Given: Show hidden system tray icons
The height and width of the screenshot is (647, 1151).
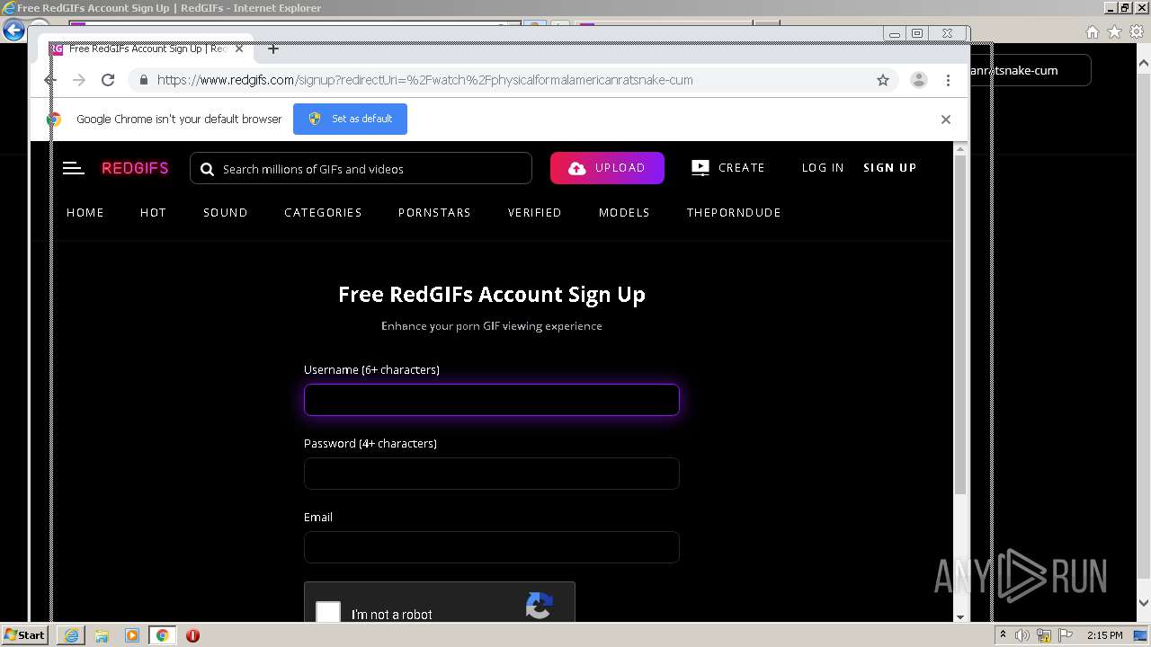Looking at the screenshot, I should click(1003, 635).
